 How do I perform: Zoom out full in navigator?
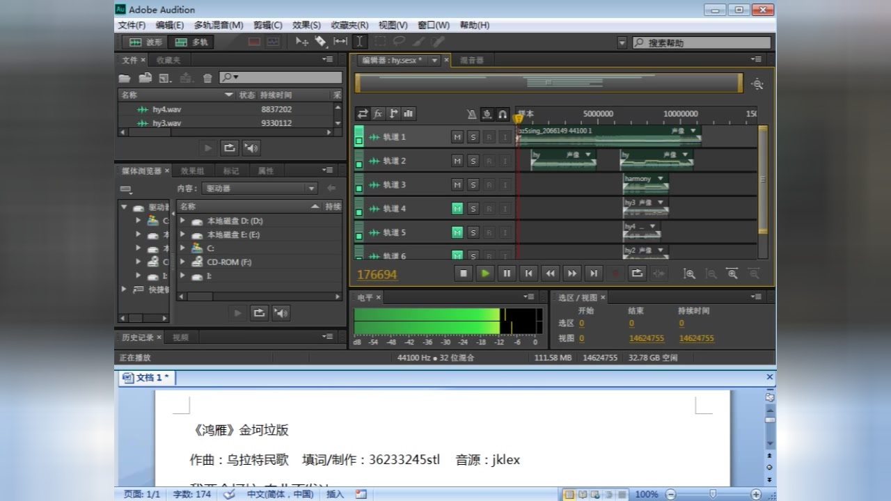[757, 84]
